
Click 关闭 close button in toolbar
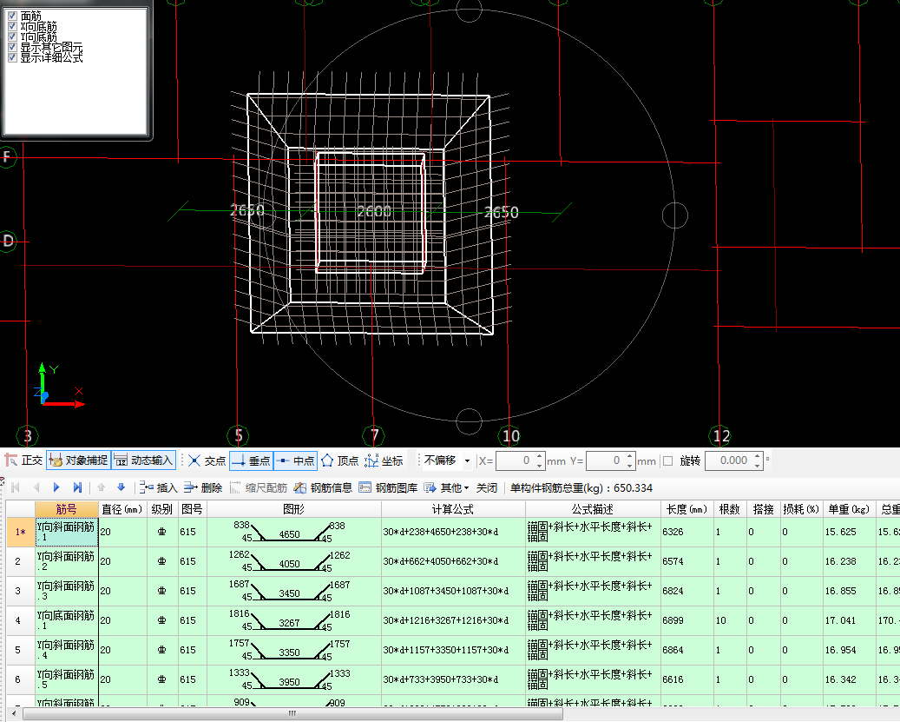(487, 487)
